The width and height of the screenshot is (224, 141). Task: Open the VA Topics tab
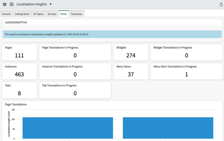coord(39,14)
